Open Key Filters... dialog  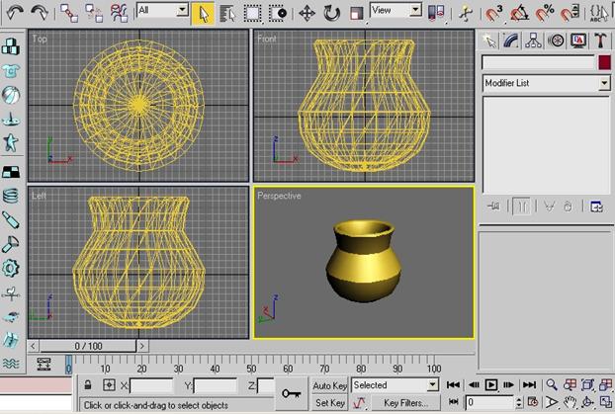(x=404, y=403)
